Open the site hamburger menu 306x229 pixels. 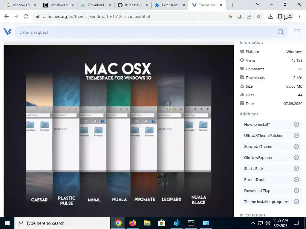pyautogui.click(x=297, y=32)
